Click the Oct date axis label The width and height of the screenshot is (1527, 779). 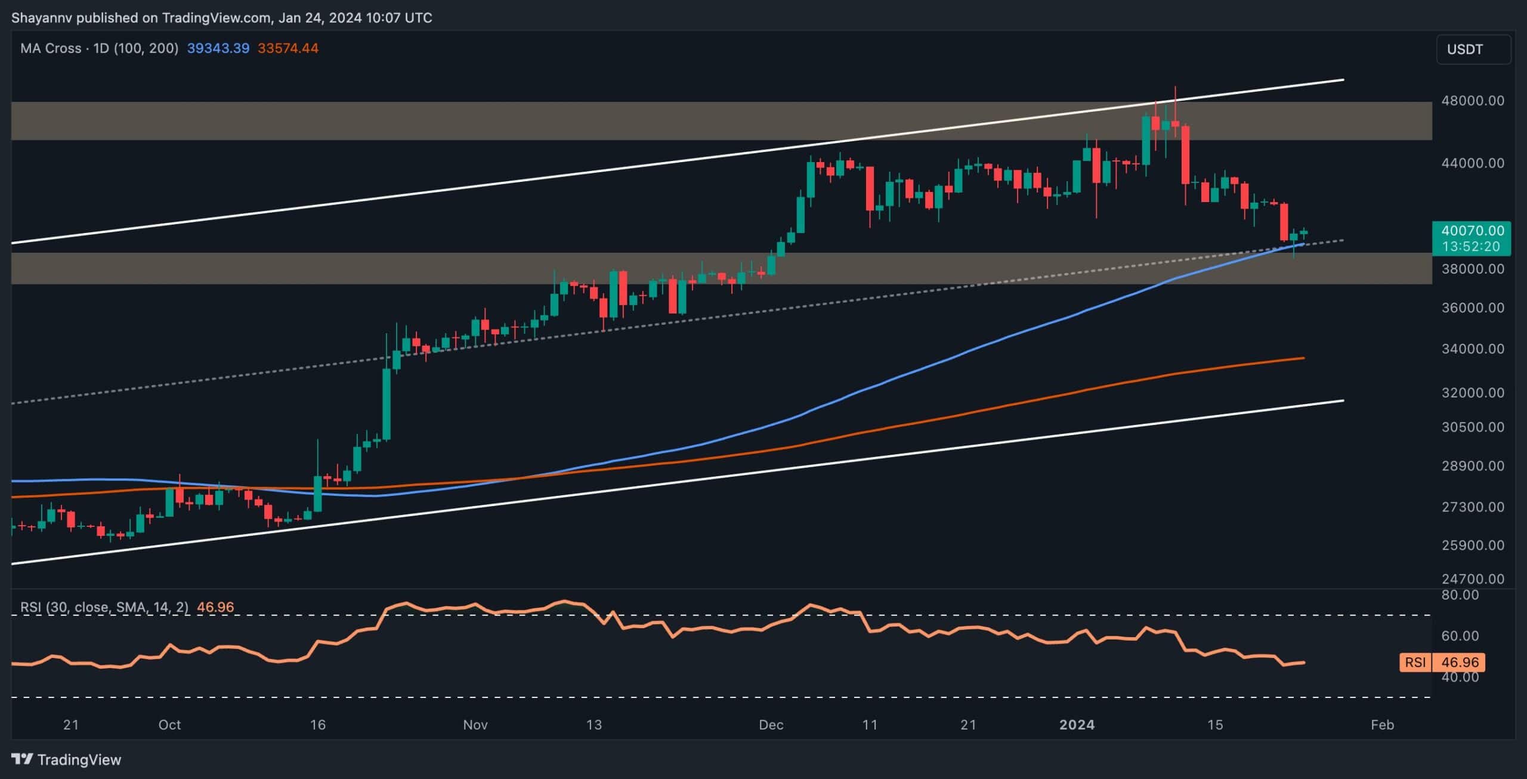pos(169,725)
